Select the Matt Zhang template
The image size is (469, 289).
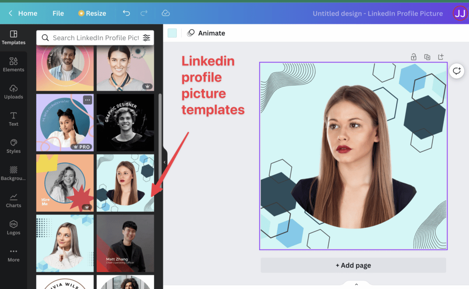coord(125,243)
